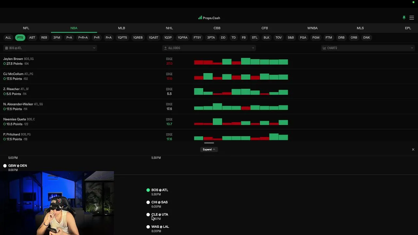Click Neemias Queta's bar chart
Viewport: 418px width, 235px height.
pyautogui.click(x=241, y=122)
